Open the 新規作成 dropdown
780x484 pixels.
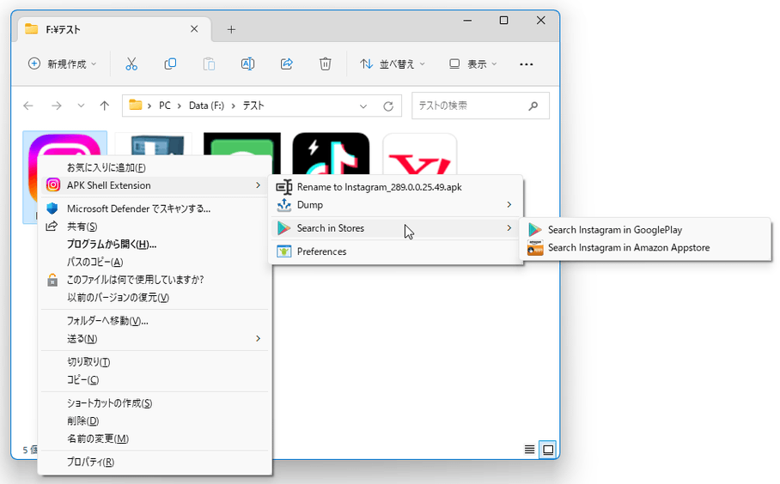(63, 64)
